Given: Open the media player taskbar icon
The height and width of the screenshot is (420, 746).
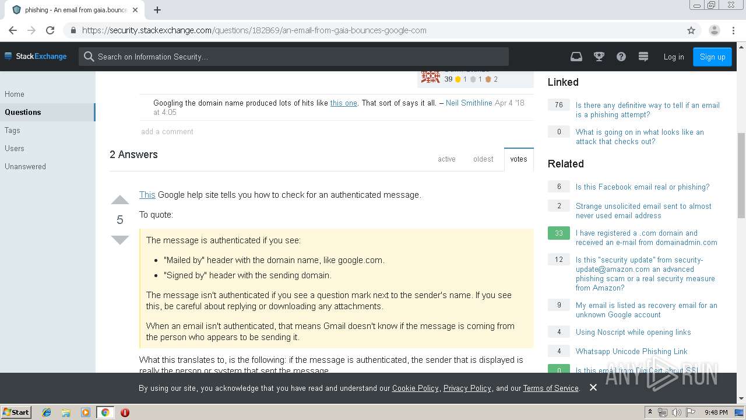Looking at the screenshot, I should [85, 412].
